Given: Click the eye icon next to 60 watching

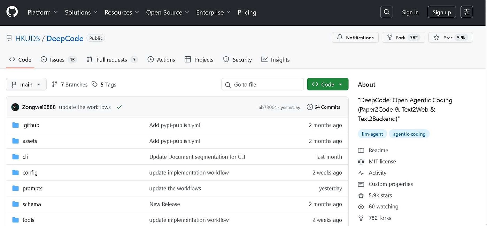Looking at the screenshot, I should 361,207.
